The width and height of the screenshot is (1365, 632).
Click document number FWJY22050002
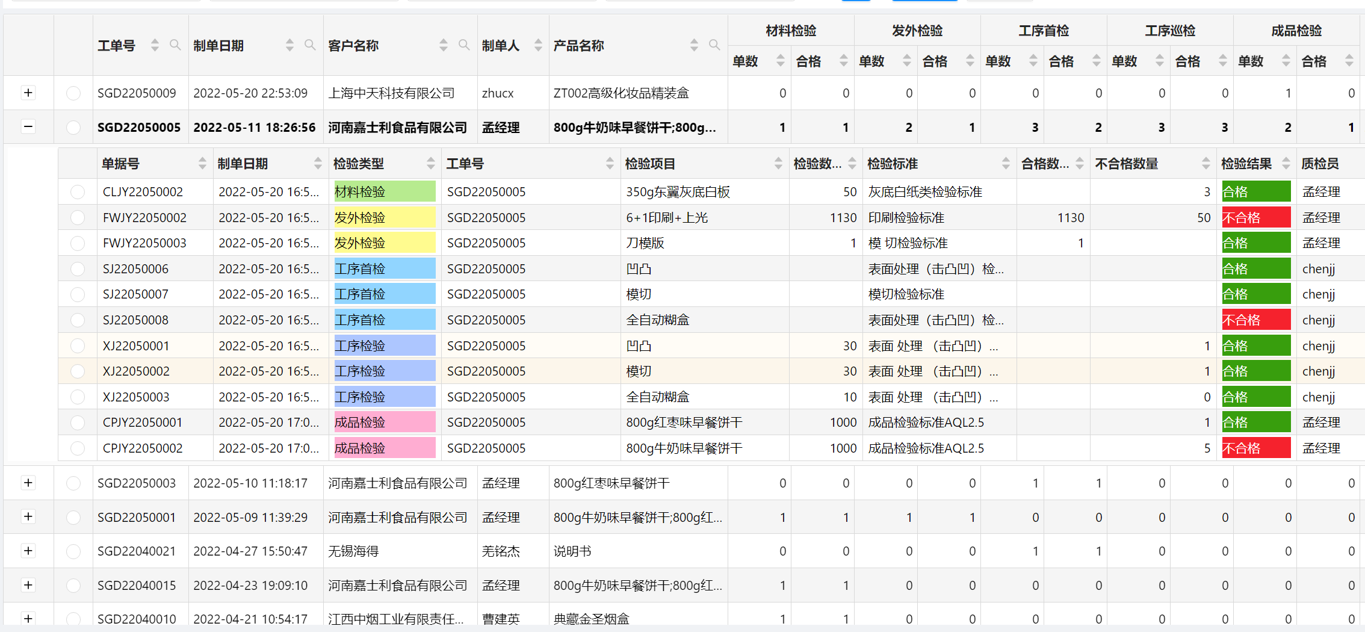144,218
